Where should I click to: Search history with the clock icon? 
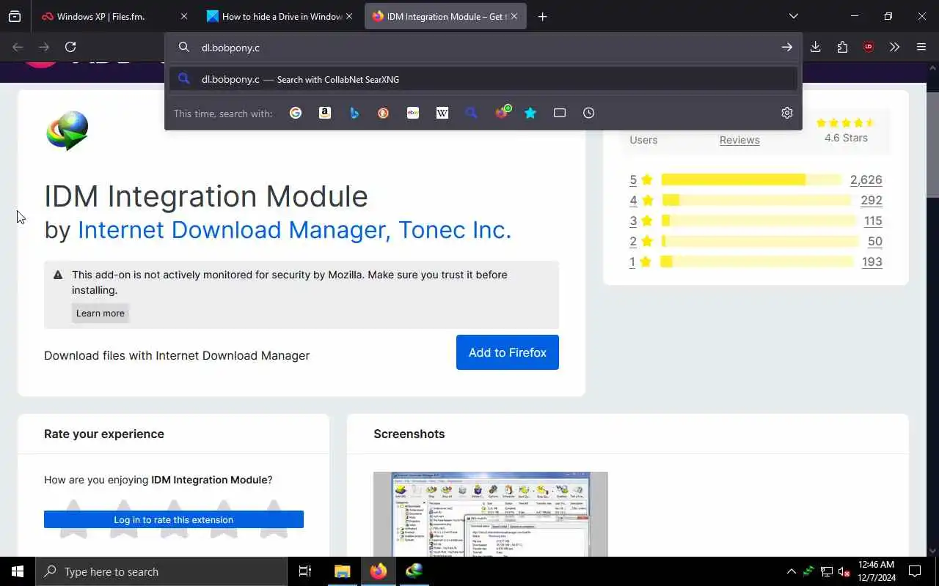(589, 113)
